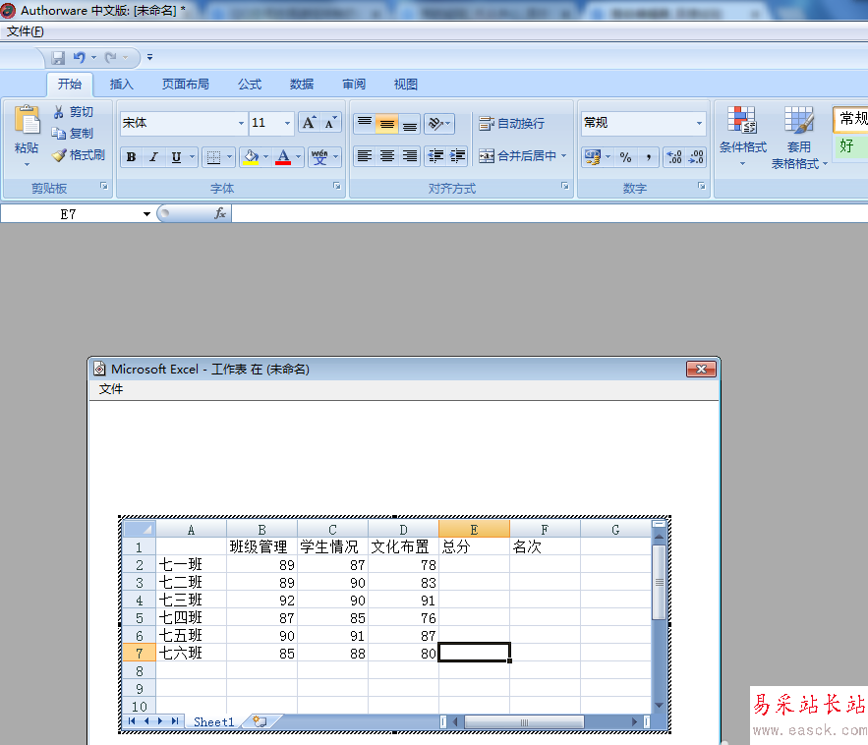Toggle Underline formatting

tap(176, 157)
